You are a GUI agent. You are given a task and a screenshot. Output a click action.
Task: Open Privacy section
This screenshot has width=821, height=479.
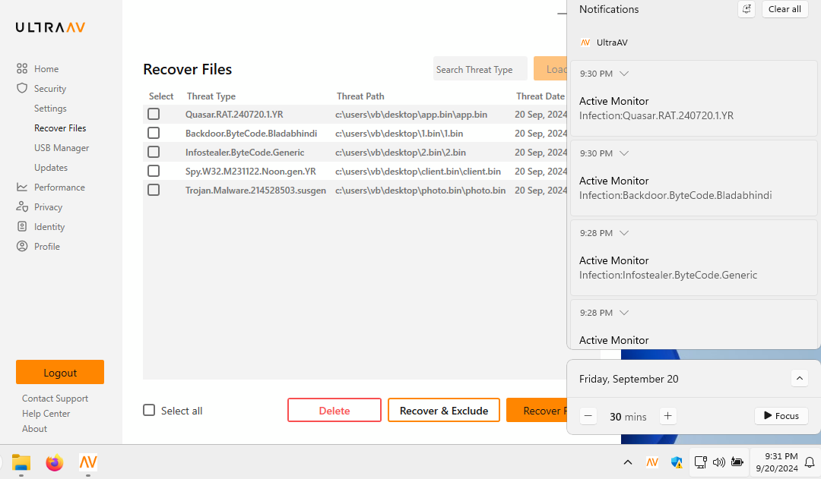click(48, 207)
